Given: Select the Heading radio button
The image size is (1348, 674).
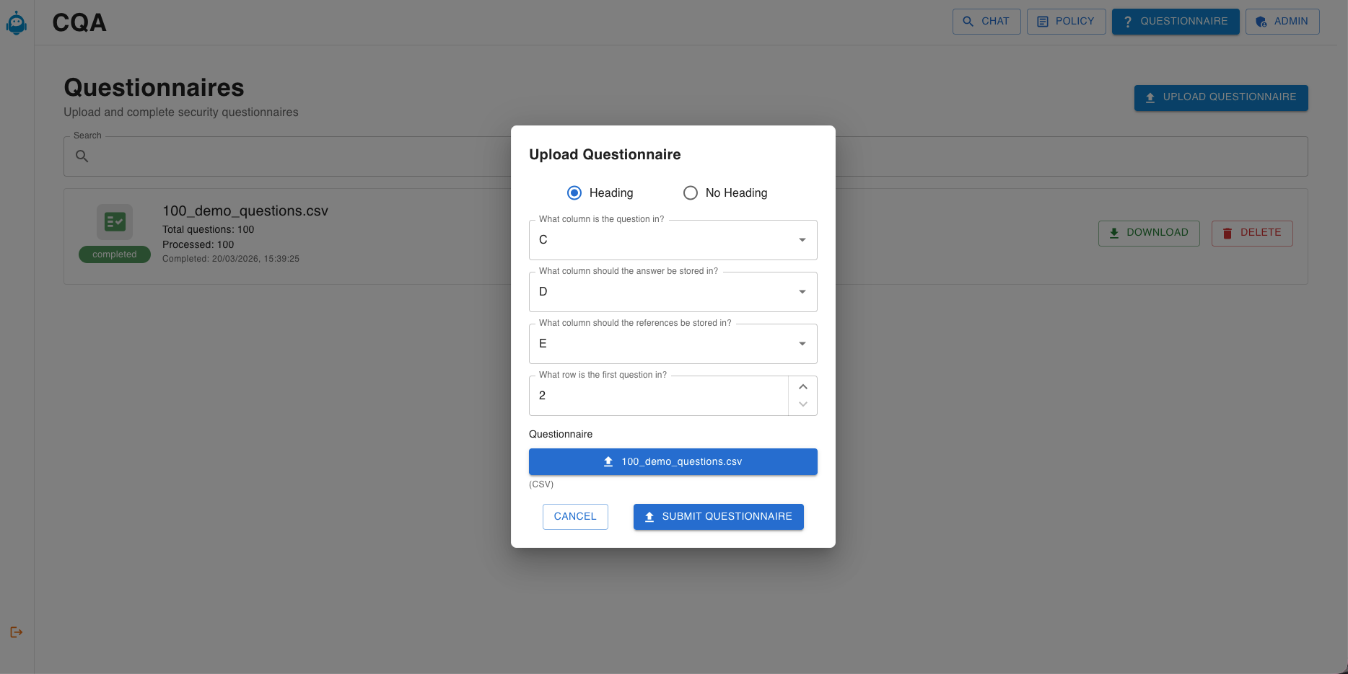Looking at the screenshot, I should [574, 192].
